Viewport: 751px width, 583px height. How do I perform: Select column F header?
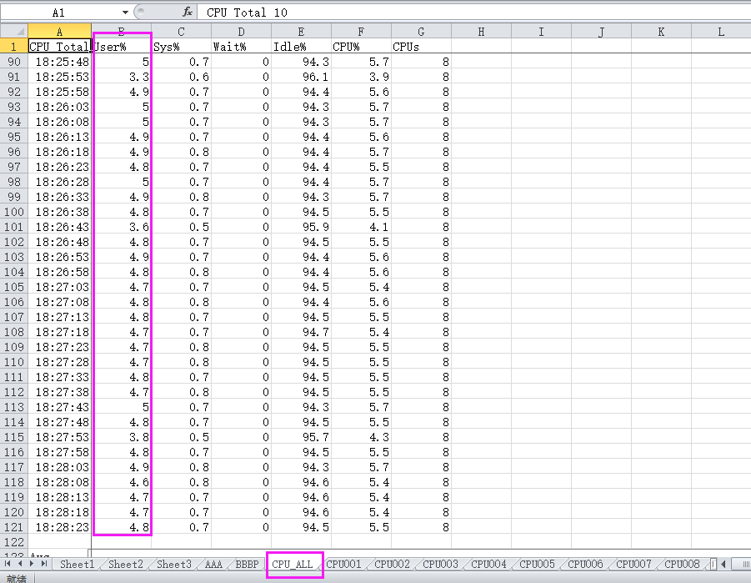pos(361,32)
